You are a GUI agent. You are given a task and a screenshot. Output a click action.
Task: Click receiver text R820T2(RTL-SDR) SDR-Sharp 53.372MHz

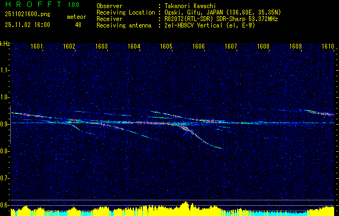[221, 19]
